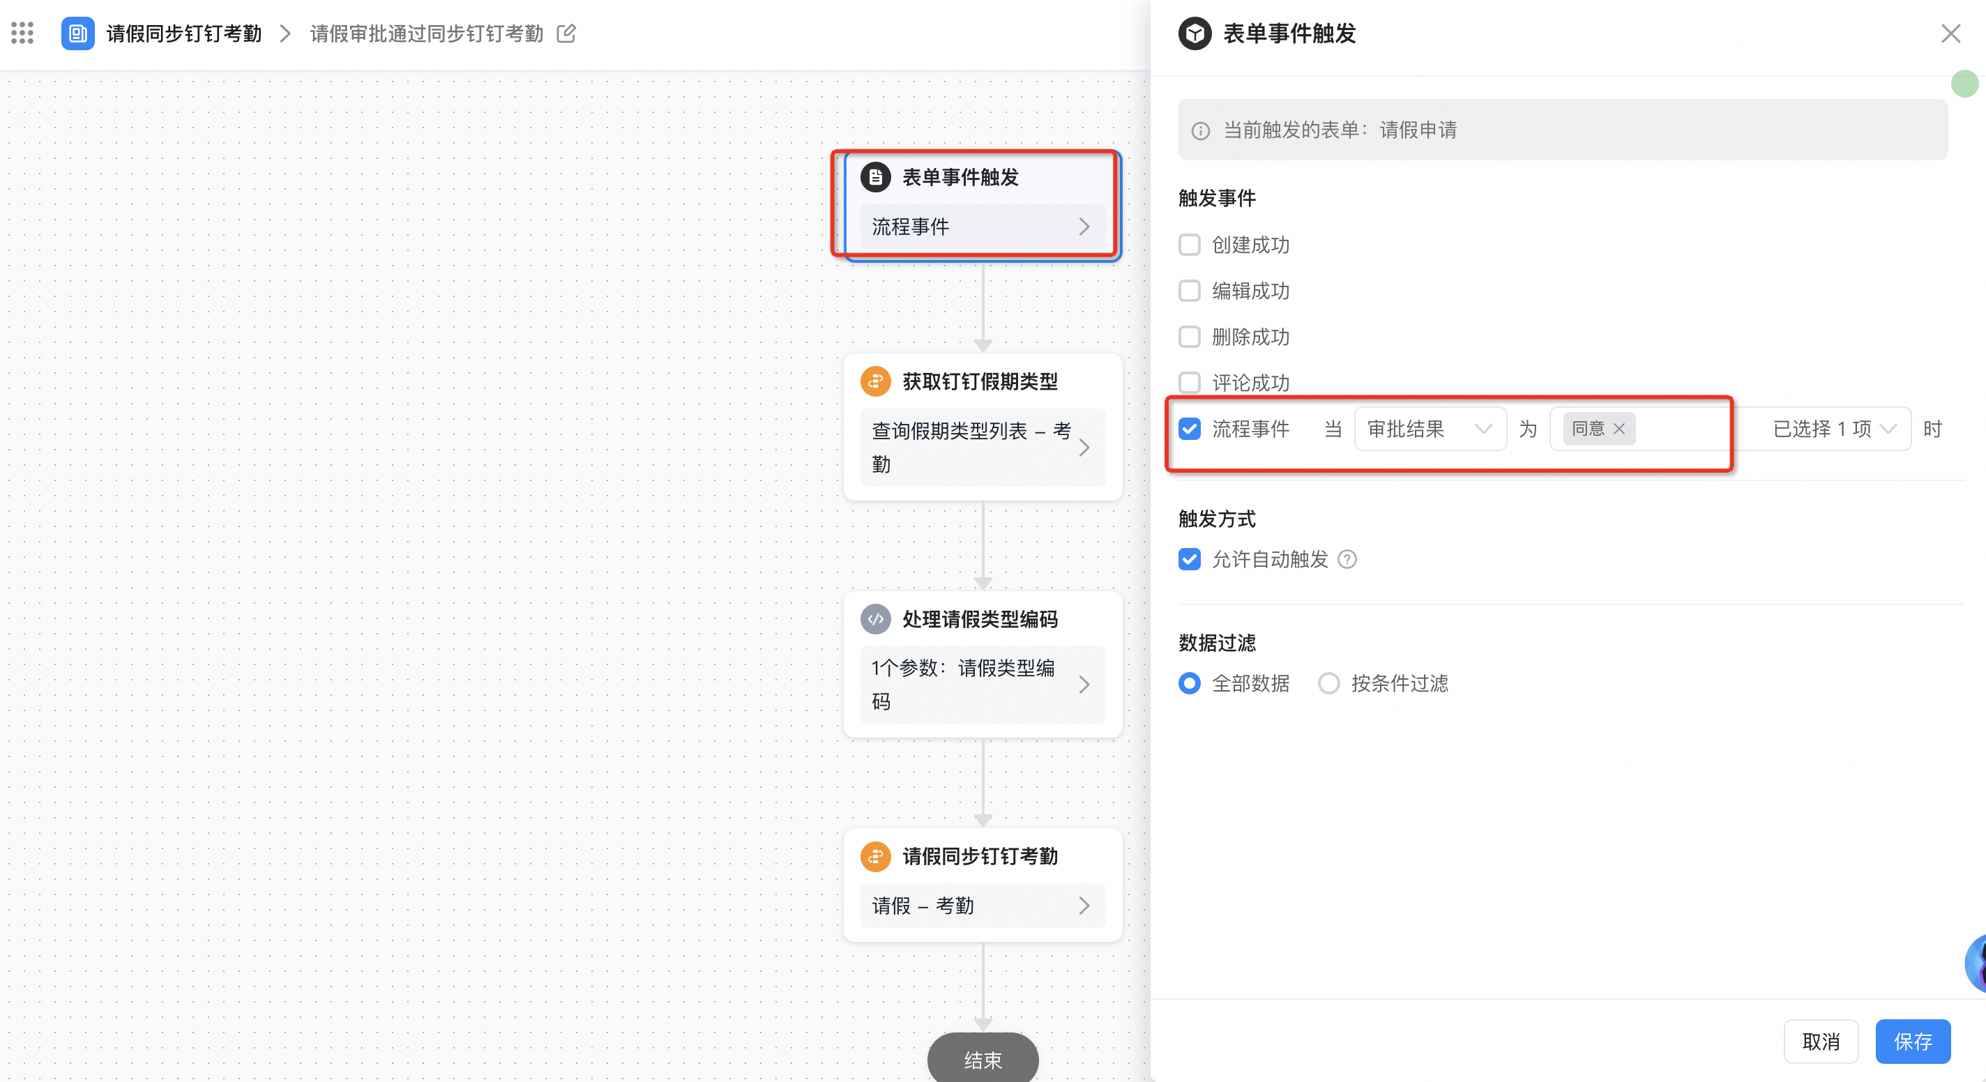
Task: Click the 获取钉钉假期类型 node orange connector icon
Action: tap(875, 381)
